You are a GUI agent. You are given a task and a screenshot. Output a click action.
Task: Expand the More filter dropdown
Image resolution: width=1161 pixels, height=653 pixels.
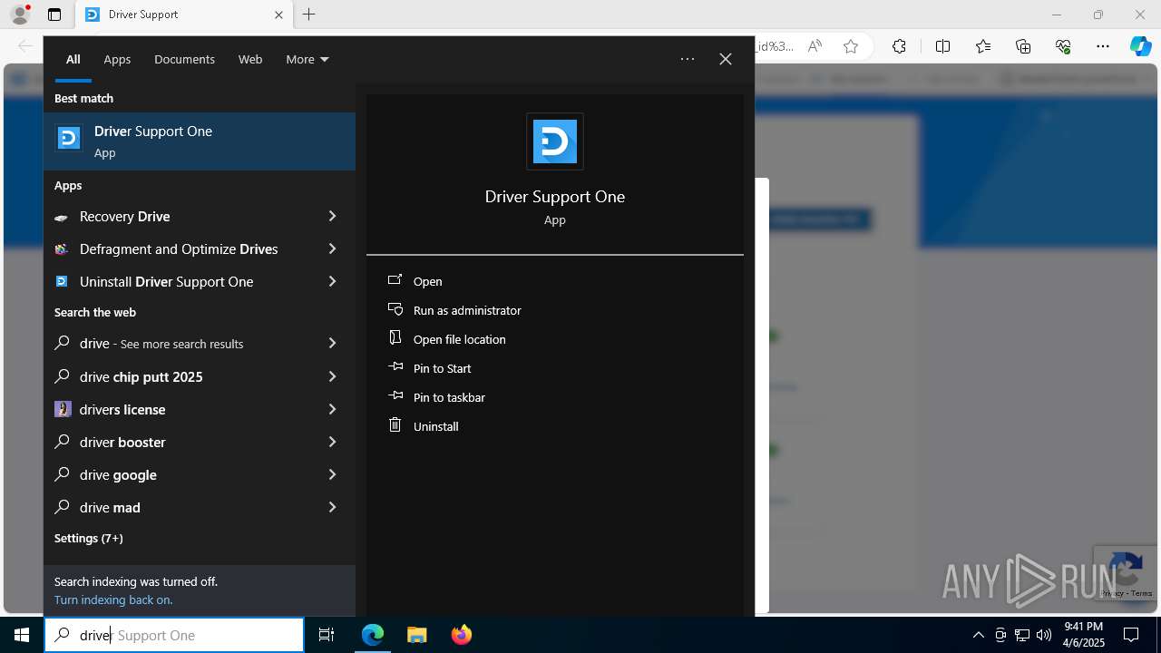pos(307,59)
